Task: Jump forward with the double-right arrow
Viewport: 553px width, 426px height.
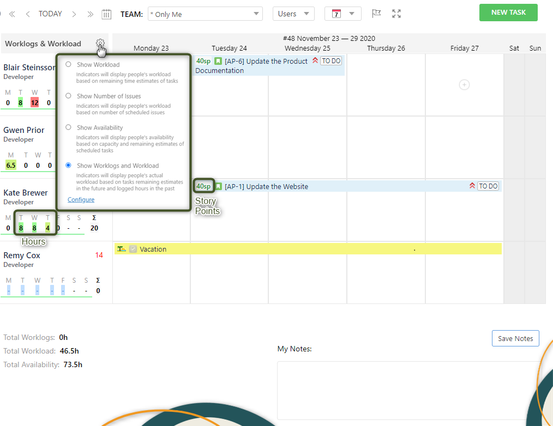Action: coord(91,14)
